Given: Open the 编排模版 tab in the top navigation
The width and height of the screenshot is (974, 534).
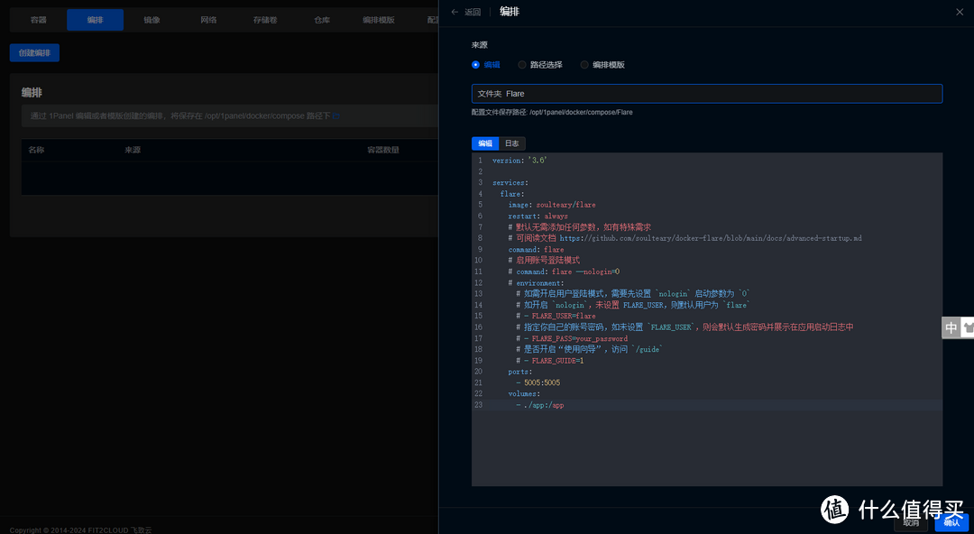Looking at the screenshot, I should (x=379, y=20).
